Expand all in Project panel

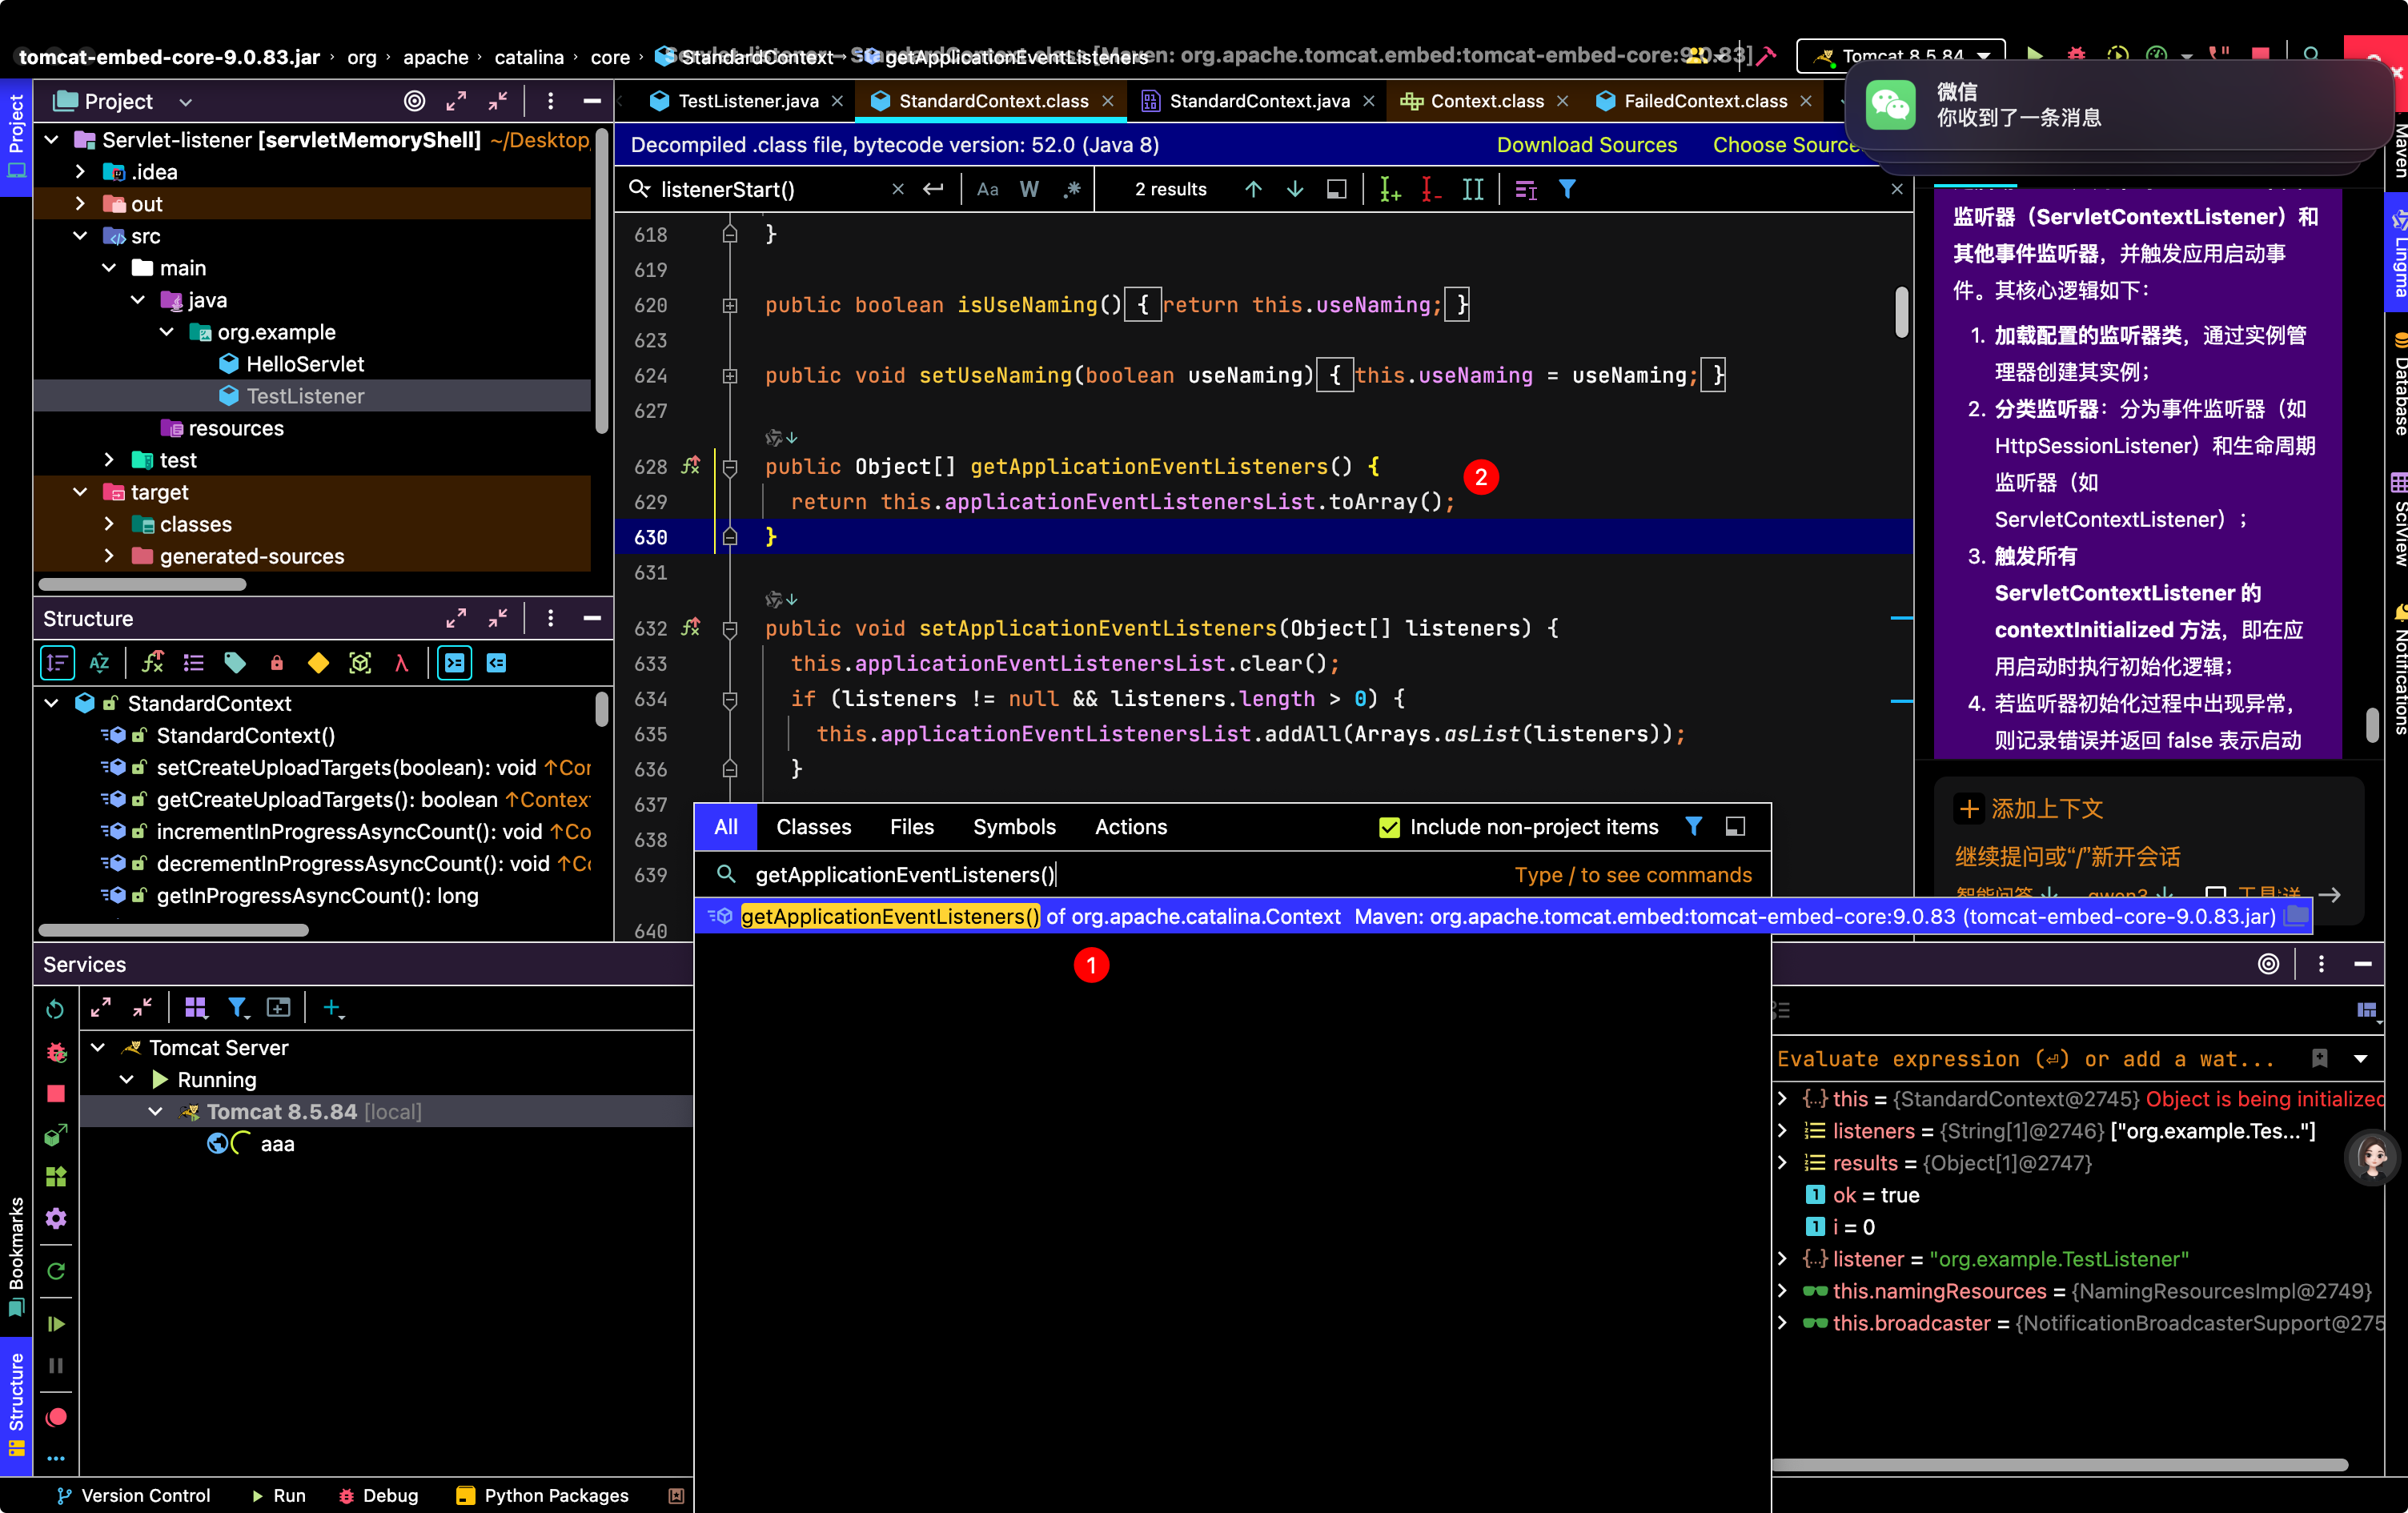tap(456, 101)
